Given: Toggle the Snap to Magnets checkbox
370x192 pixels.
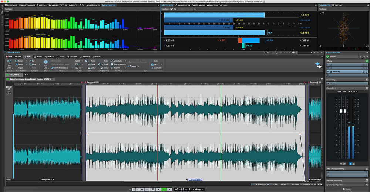Looking at the screenshot, I should pyautogui.click(x=112, y=64).
